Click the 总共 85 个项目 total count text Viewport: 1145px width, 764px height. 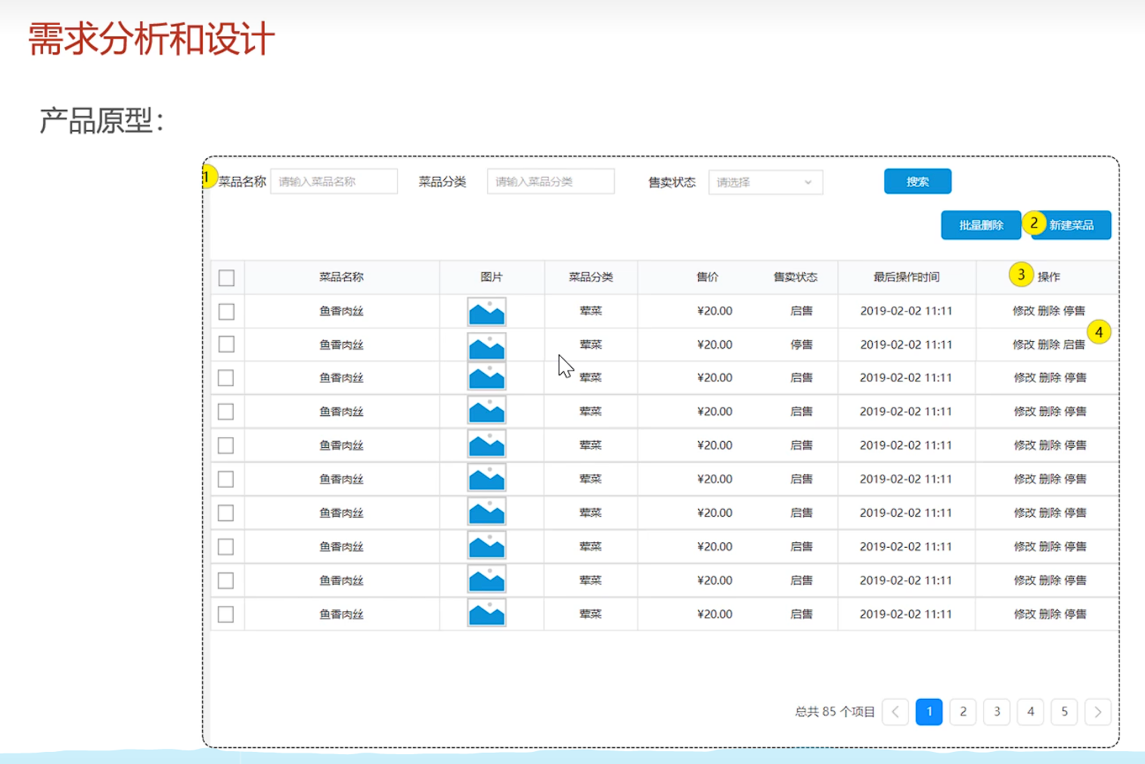pyautogui.click(x=835, y=712)
